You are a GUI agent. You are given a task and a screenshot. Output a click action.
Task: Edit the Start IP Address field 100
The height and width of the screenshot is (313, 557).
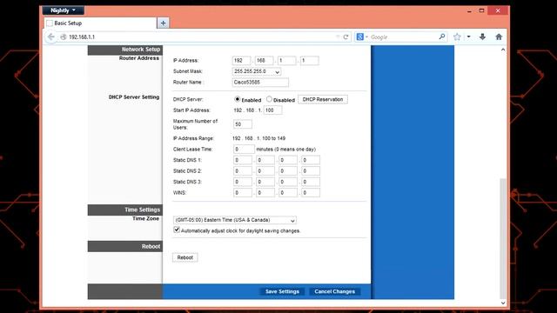tap(272, 110)
